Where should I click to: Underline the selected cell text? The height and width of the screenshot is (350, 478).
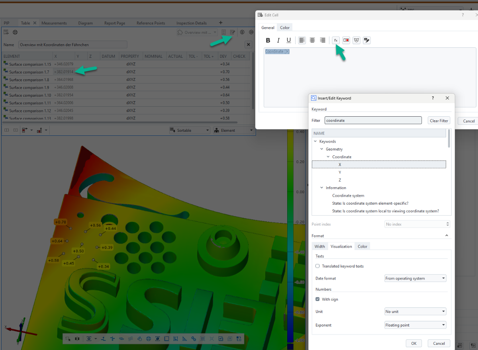click(289, 40)
